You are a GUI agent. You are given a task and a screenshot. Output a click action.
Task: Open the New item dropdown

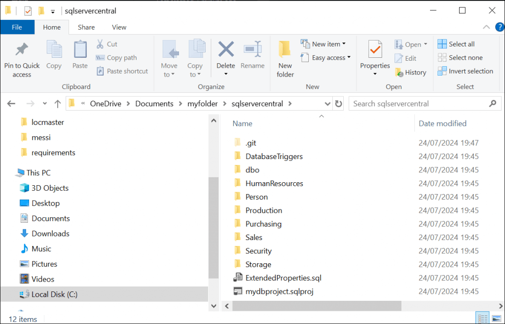point(324,43)
